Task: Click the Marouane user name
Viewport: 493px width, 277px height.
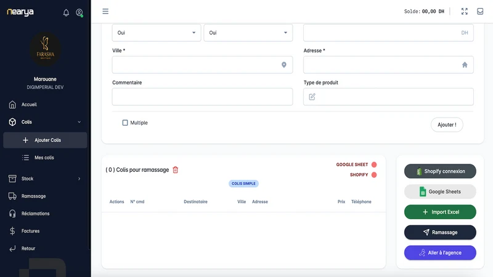Action: [x=45, y=79]
